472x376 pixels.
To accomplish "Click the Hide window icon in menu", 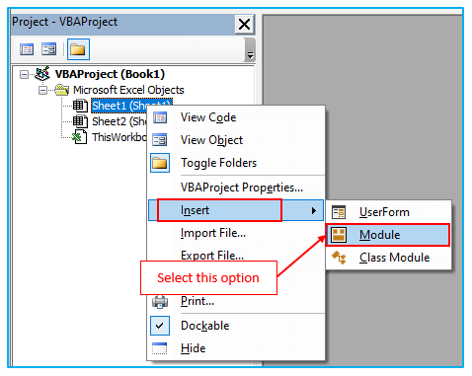I will point(160,348).
